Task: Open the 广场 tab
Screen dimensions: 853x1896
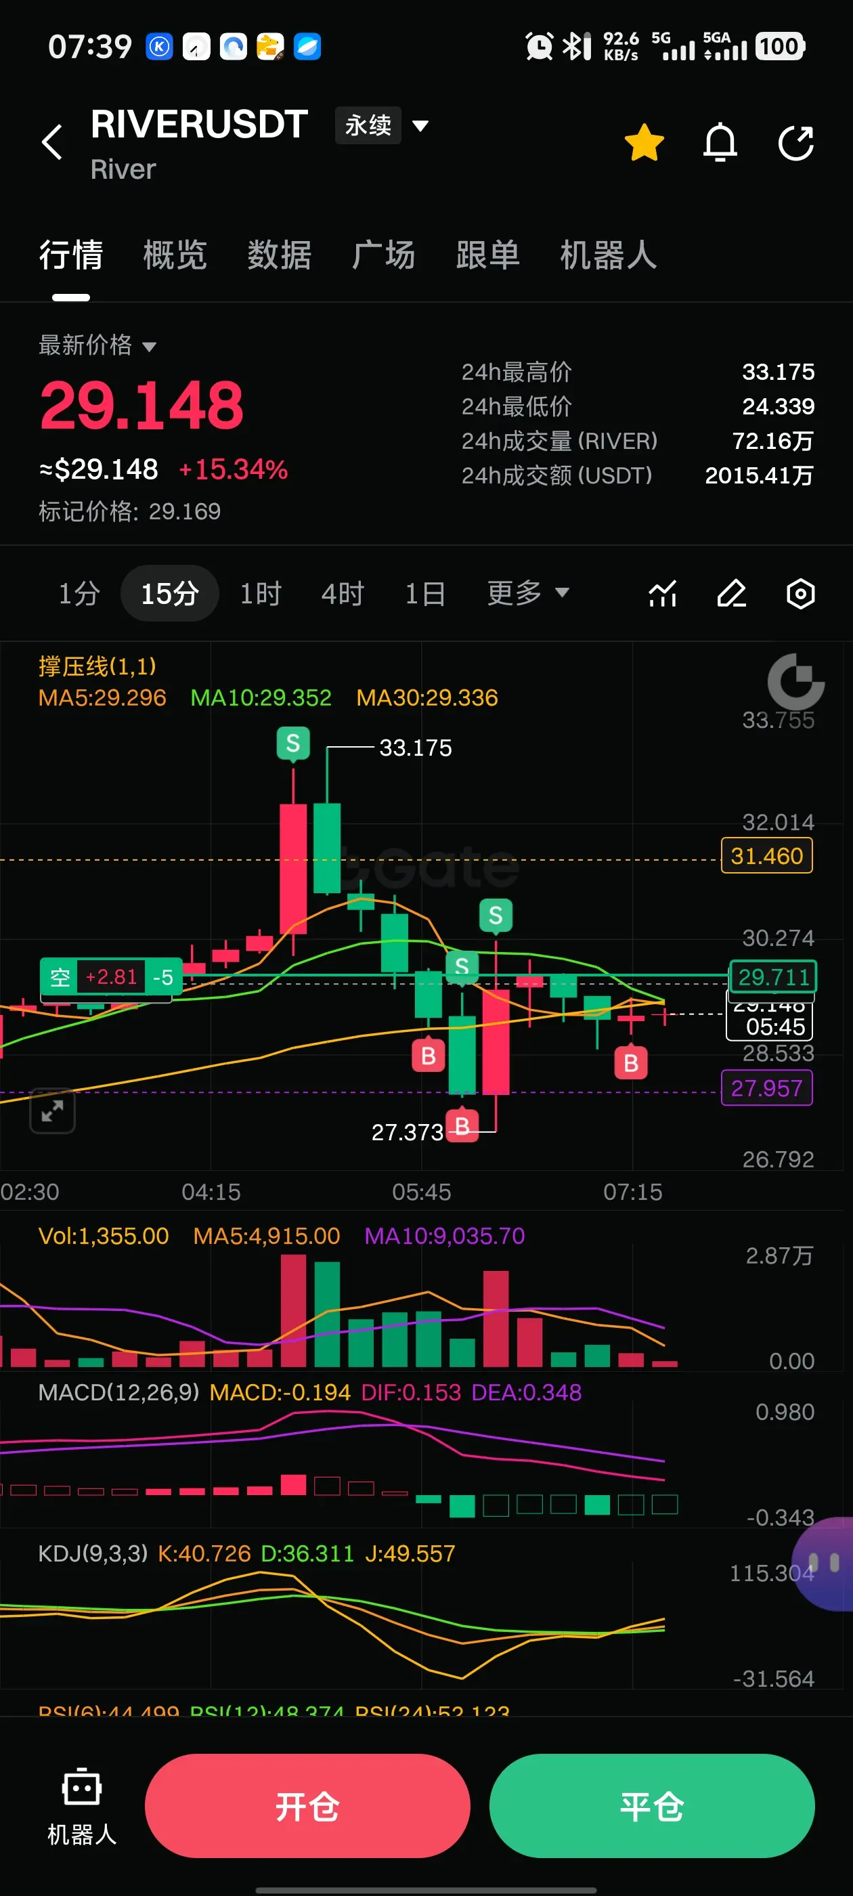Action: 383,255
